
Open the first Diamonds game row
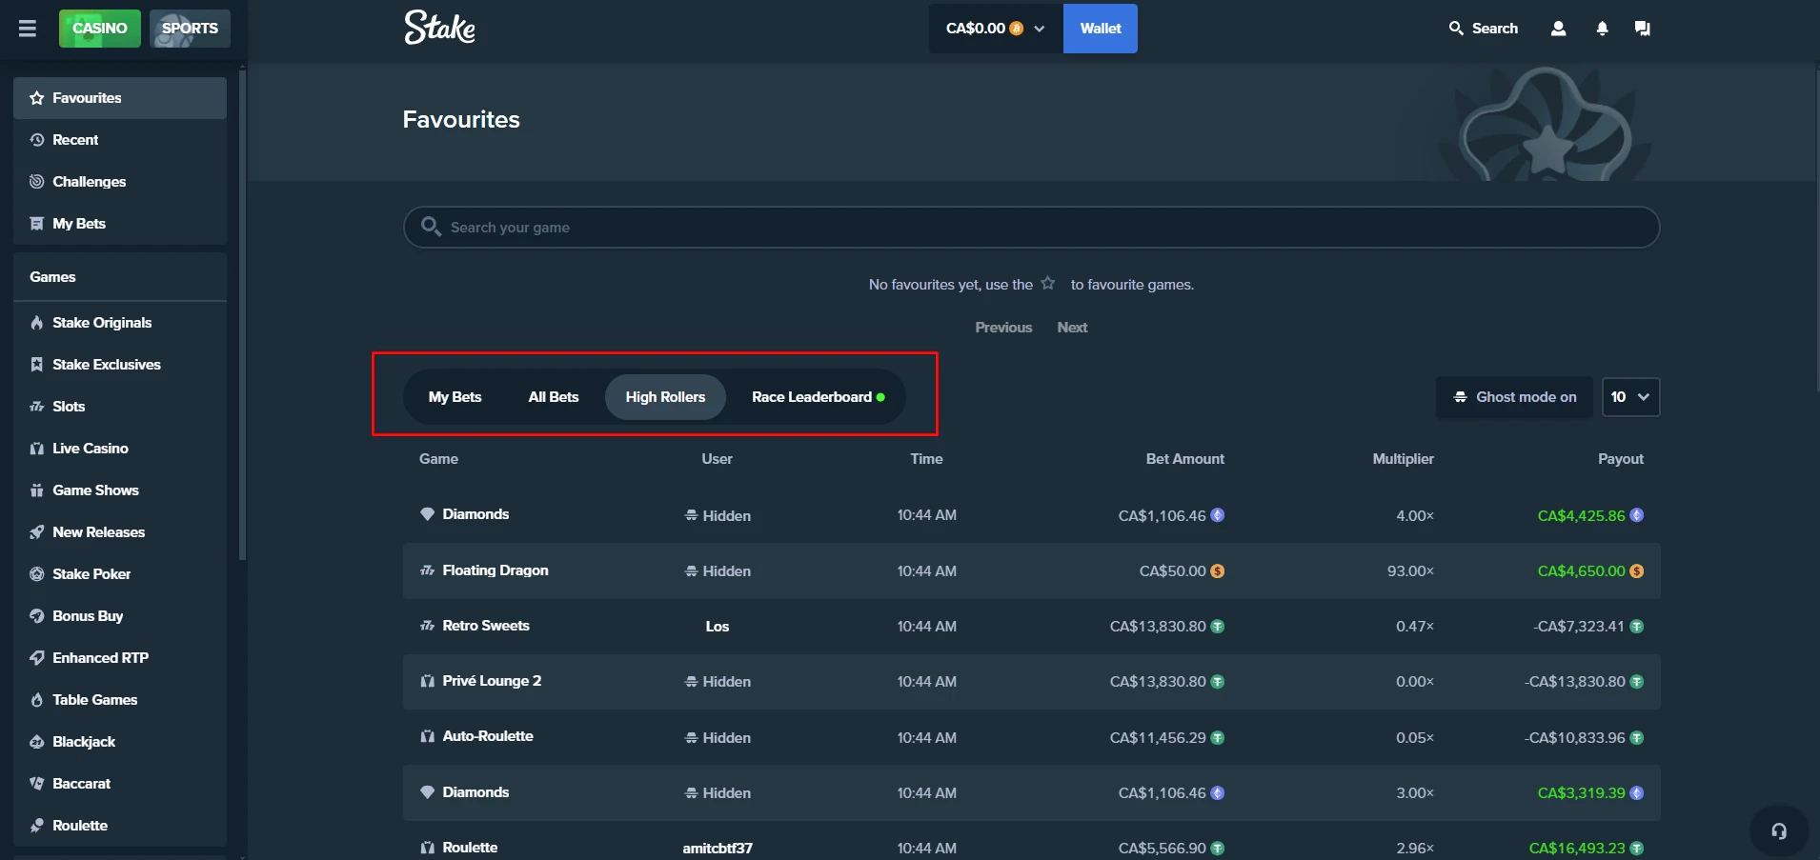pyautogui.click(x=1031, y=515)
